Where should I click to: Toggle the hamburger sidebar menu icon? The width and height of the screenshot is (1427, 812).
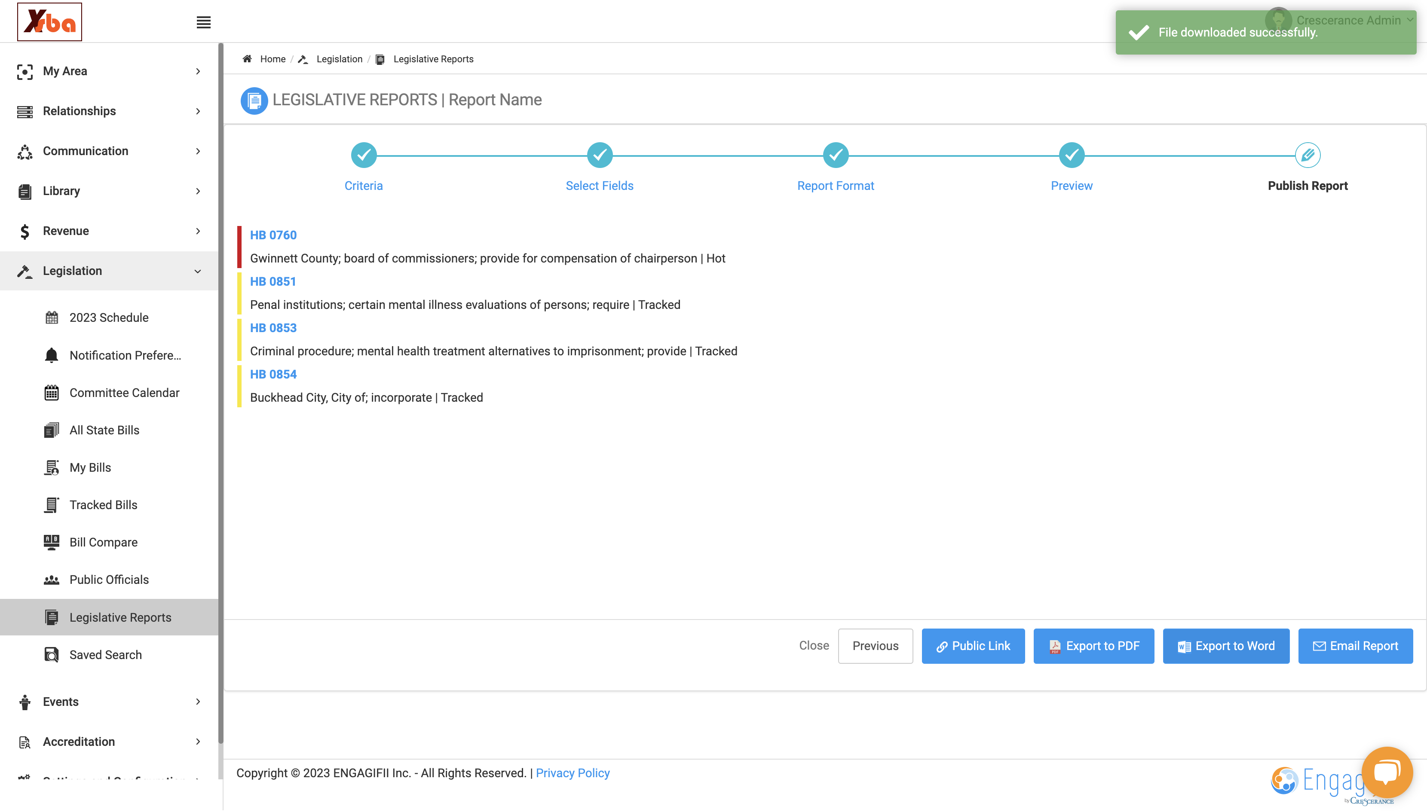coord(204,22)
